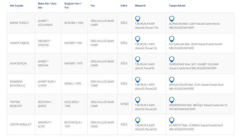Screen dimensions: 240x137
Task: Show condolence address pin for Tayyibe Bozkurt
Action: click(x=171, y=100)
